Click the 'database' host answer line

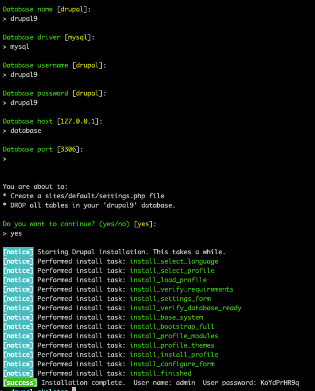point(22,131)
